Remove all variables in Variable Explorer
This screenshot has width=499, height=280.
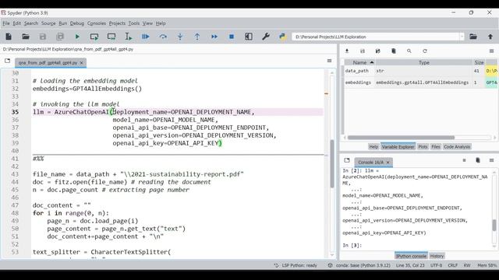point(394,51)
